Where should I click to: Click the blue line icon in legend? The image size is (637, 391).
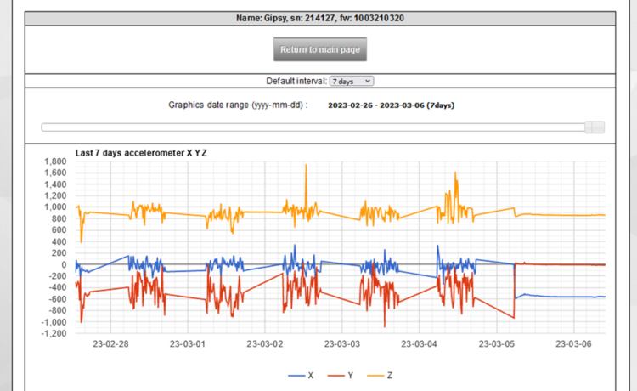coord(298,375)
